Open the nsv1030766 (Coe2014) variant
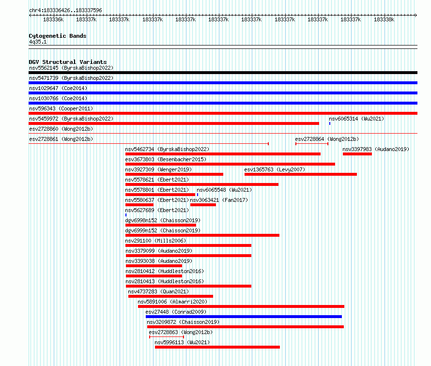This screenshot has width=431, height=366. [x=58, y=98]
